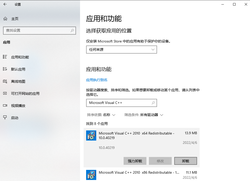This screenshot has width=250, height=181.
Task: Click the 默认应用 sidebar icon
Action: coord(5,69)
